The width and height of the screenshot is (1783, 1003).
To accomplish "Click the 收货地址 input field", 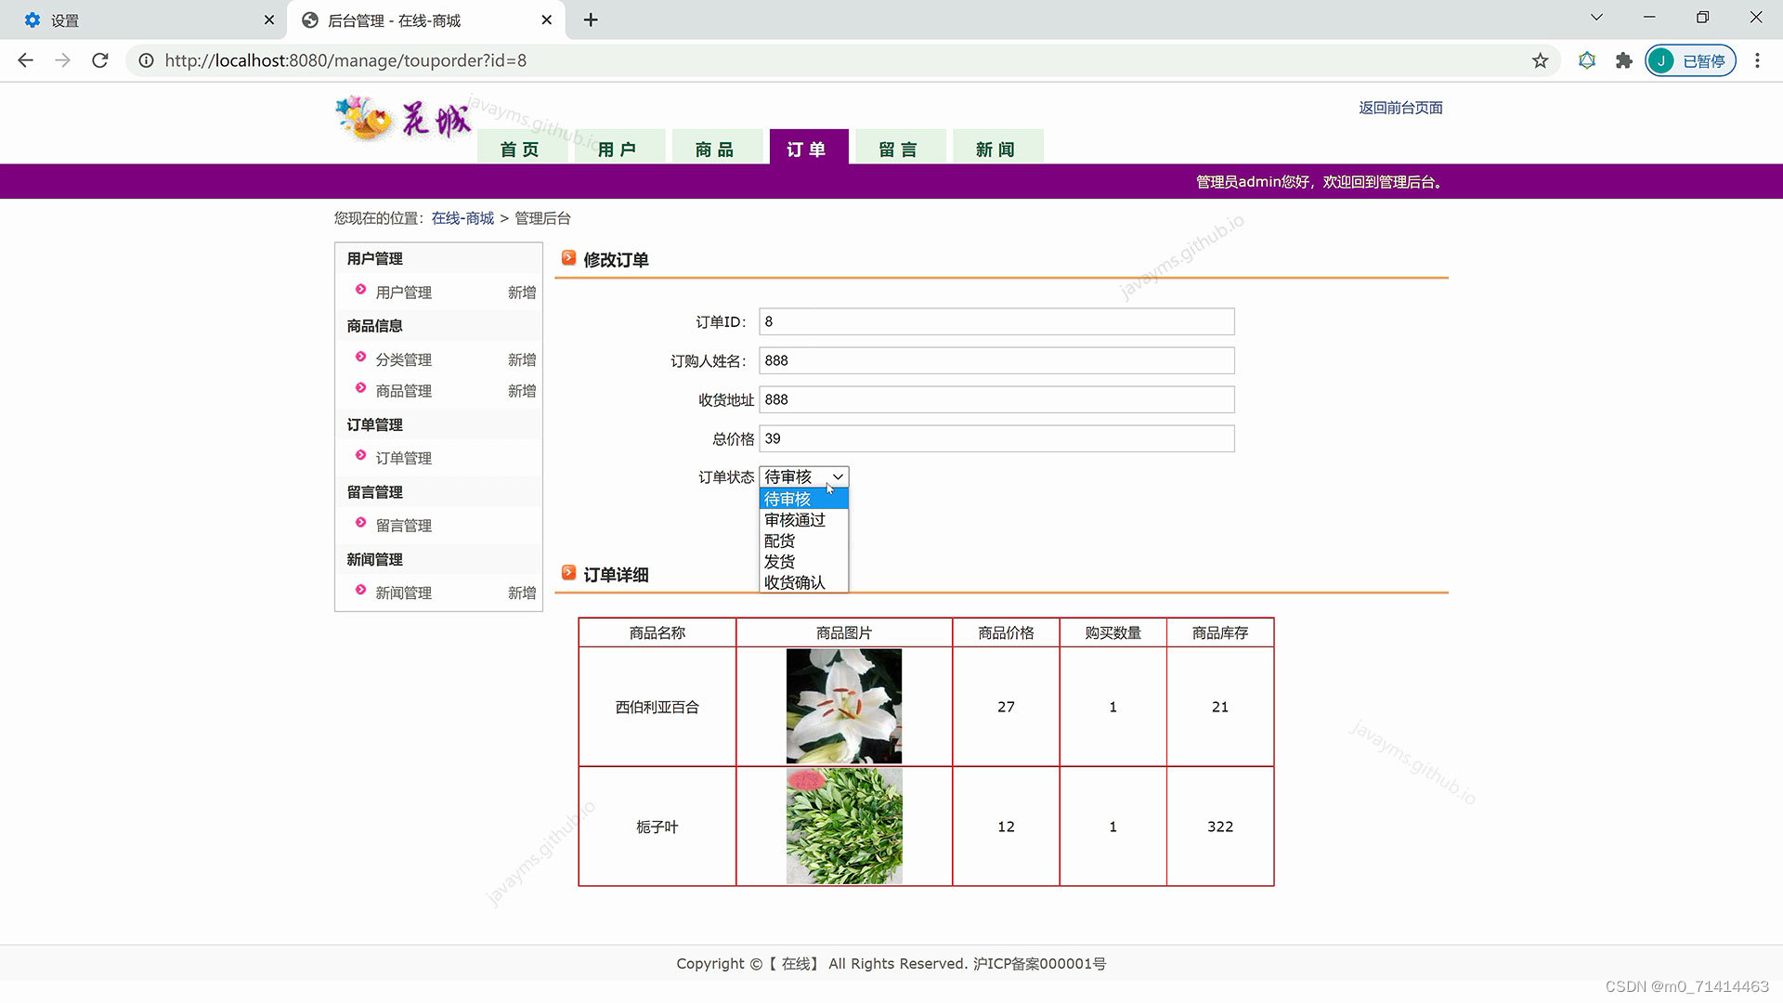I will click(x=996, y=399).
